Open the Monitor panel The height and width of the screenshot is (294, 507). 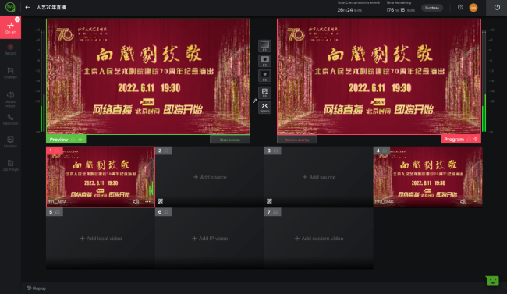[10, 142]
